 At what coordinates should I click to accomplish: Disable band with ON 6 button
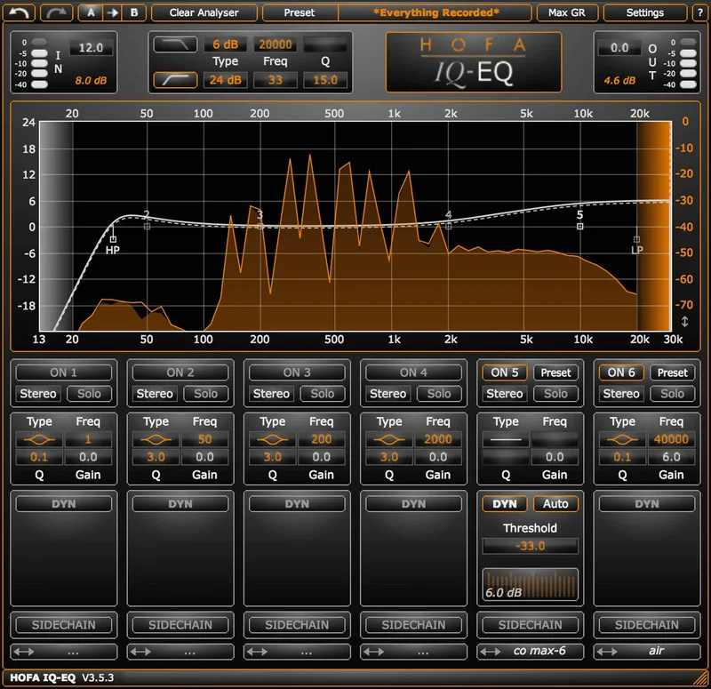tap(621, 373)
